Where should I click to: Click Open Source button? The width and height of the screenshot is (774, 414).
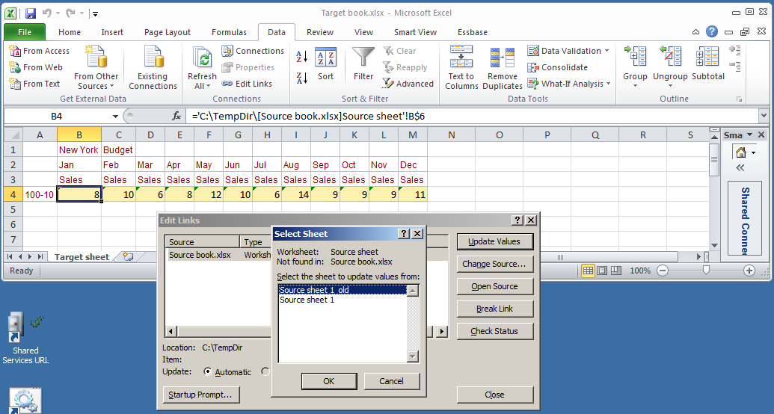tap(494, 286)
